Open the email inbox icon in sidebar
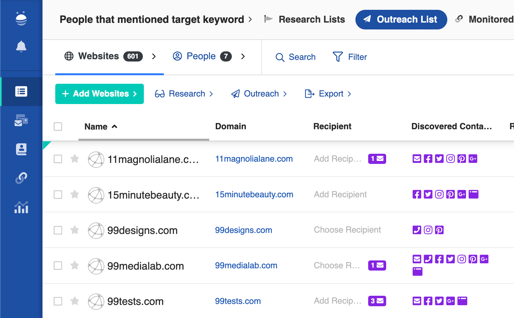This screenshot has height=318, width=514. click(x=21, y=120)
